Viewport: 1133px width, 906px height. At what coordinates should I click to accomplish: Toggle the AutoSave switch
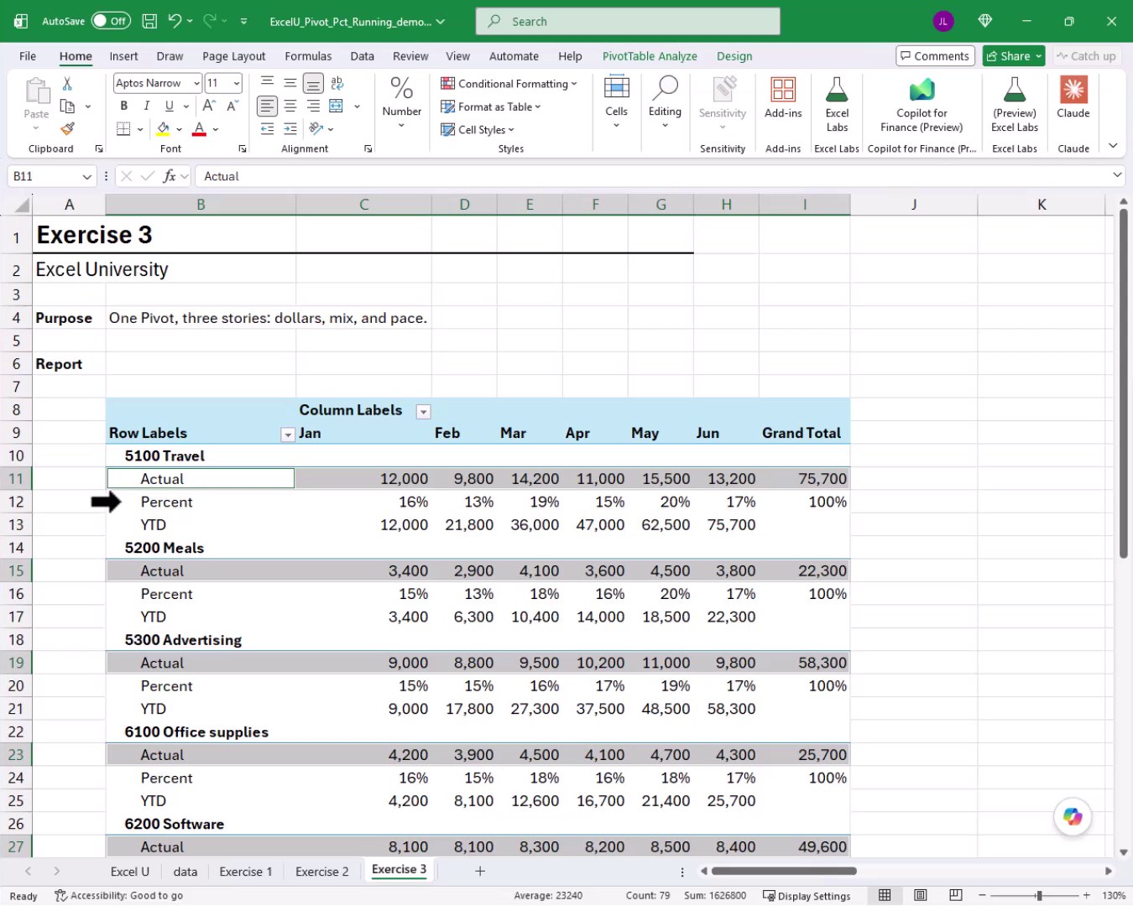[110, 21]
